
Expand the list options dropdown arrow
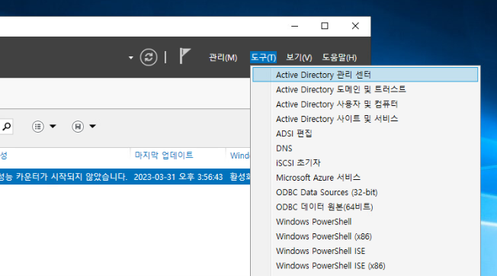point(53,126)
